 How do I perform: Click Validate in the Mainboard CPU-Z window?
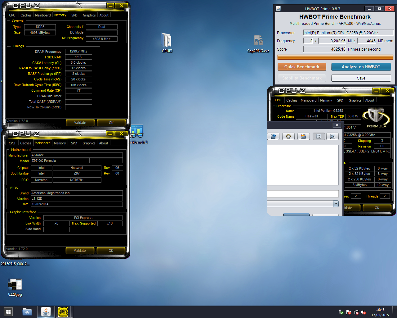(80, 251)
